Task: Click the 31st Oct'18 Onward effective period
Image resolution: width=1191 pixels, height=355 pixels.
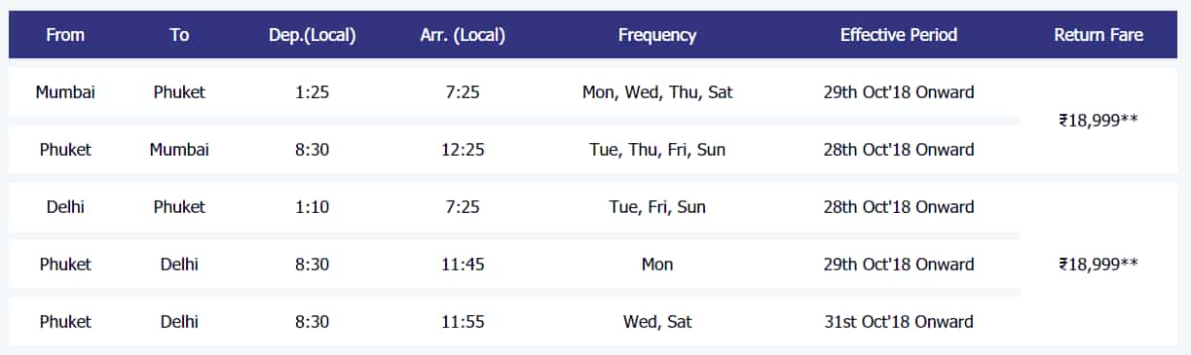Action: click(x=899, y=321)
